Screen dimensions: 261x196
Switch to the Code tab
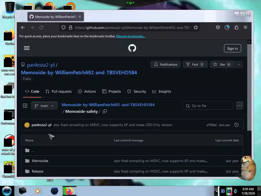pyautogui.click(x=32, y=92)
